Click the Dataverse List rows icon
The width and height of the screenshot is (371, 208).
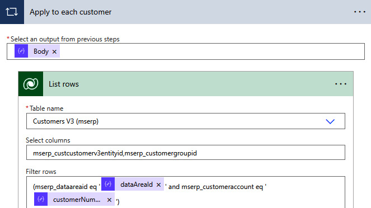point(31,84)
